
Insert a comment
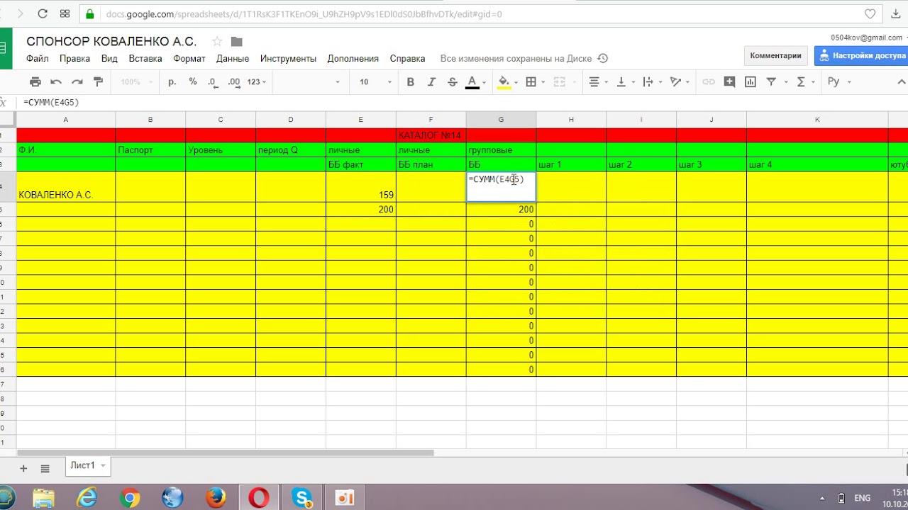[x=729, y=82]
